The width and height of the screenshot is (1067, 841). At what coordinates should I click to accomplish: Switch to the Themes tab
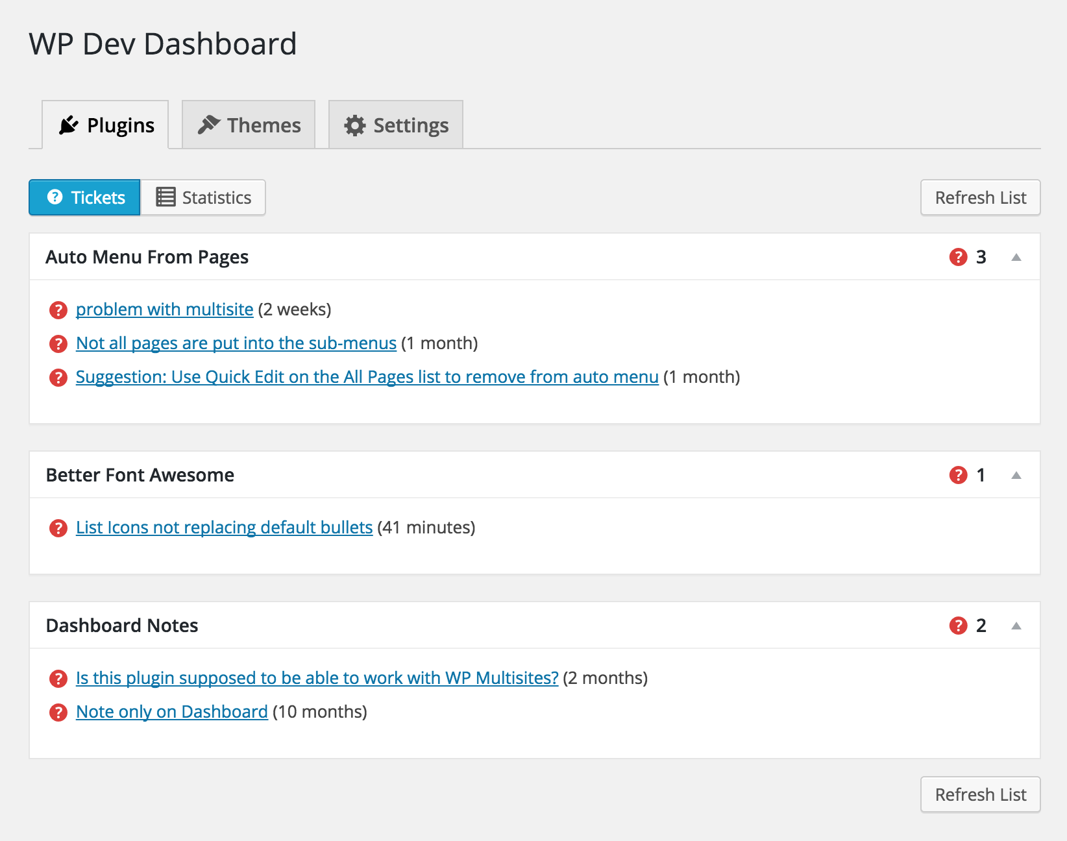tap(249, 125)
